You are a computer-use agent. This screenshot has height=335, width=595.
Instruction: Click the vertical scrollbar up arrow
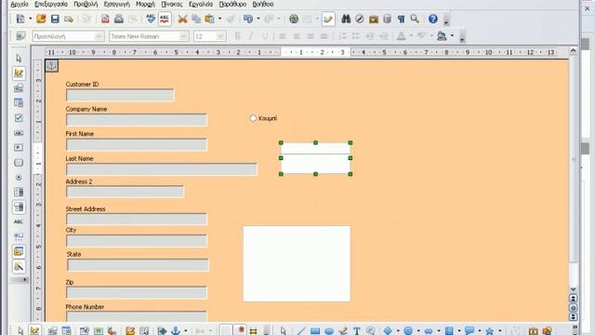coord(574,50)
